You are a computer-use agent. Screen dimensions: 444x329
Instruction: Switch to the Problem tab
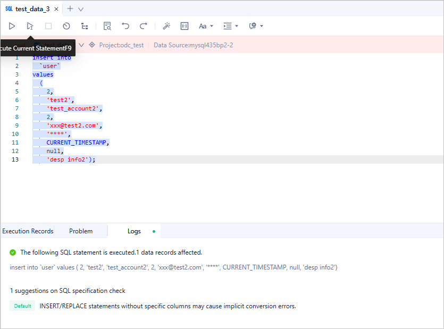click(81, 231)
